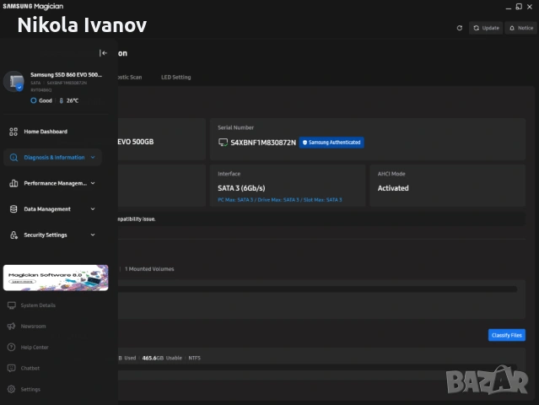Image resolution: width=539 pixels, height=405 pixels.
Task: Click the Performance Management chart icon
Action: coord(13,183)
